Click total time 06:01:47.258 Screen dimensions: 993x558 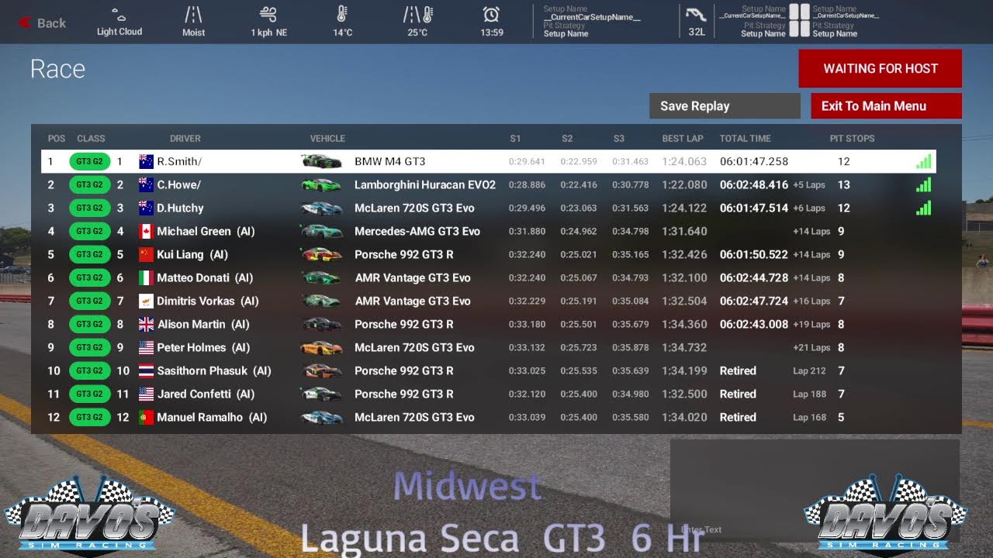click(x=754, y=161)
